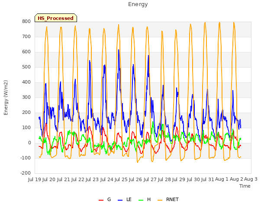
Task: Click the 800 y-axis tick label
Action: 26,21
